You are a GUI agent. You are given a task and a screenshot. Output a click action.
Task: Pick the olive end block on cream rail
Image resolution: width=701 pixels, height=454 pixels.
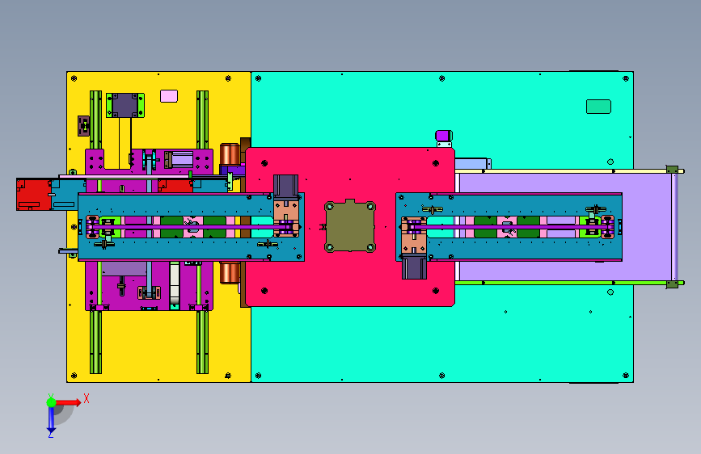672,170
